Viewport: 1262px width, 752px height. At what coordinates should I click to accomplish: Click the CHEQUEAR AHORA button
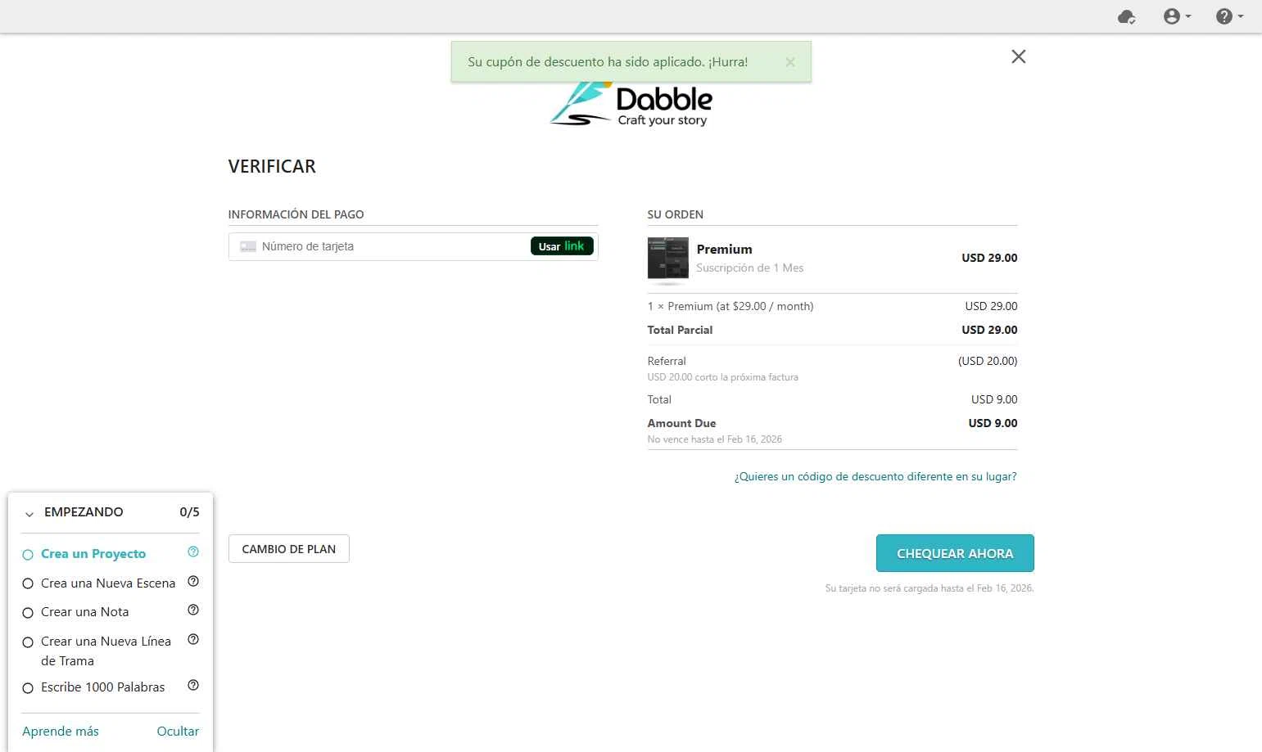point(955,553)
